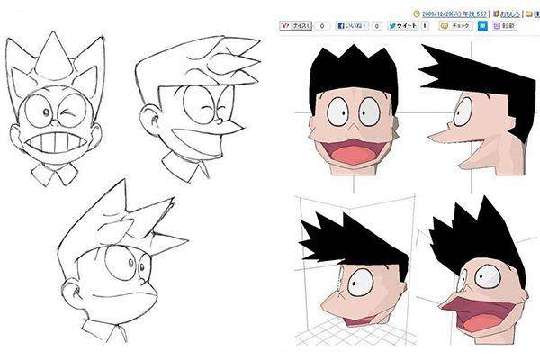Screen dimensions: 540x360
Task: Click the folder icon at top right edge
Action: [x=528, y=14]
